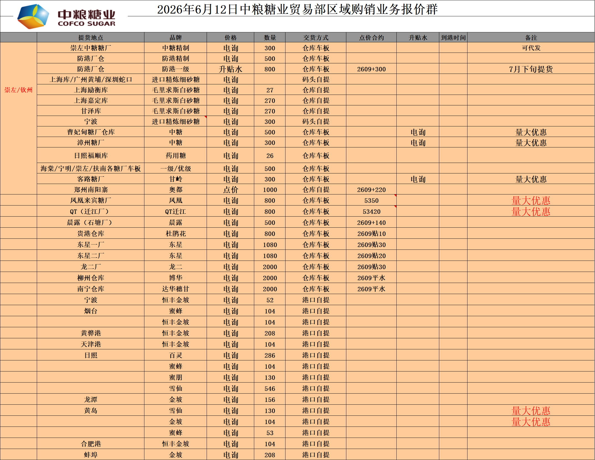Click the 2609+140 contract cell
This screenshot has width=595, height=460.
371,223
